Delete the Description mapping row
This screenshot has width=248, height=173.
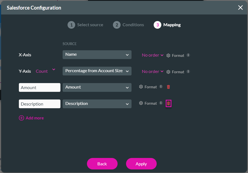click(168, 103)
